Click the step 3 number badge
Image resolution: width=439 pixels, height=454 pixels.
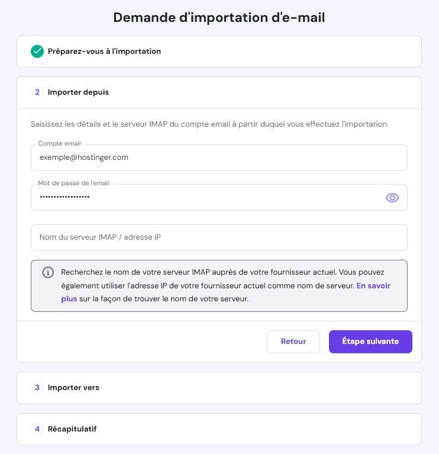(37, 388)
